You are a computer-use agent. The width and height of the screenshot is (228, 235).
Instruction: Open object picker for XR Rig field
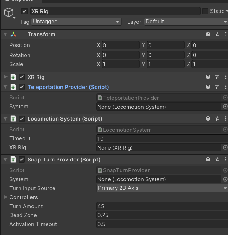coord(225,147)
